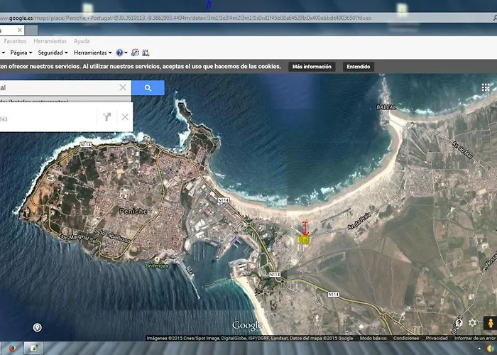Click the yellow marker under the red arrow
Screen dimensions: 497x355
point(304,241)
